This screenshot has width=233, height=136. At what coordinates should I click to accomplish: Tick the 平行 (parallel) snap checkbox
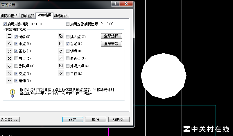(x=68, y=73)
